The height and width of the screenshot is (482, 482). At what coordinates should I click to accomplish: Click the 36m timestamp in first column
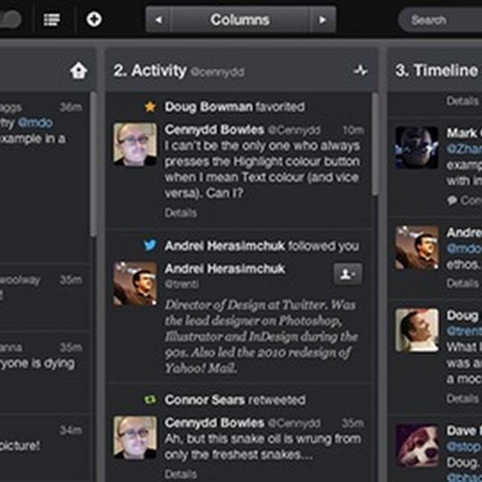[71, 107]
